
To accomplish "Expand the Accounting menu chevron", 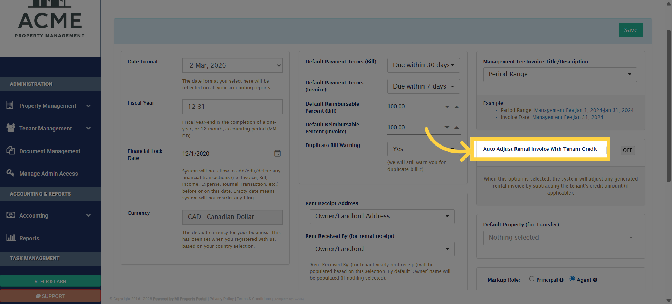I will 89,215.
